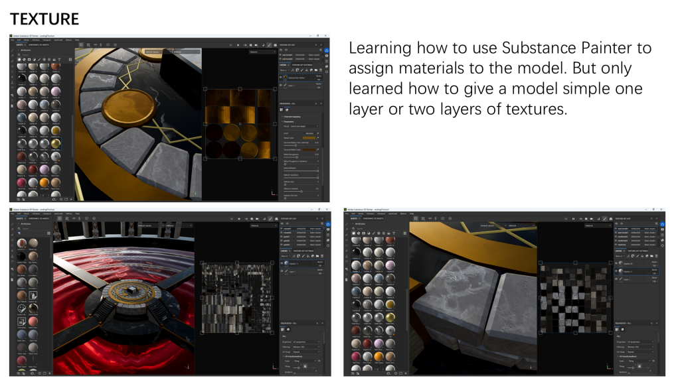Open the Edit menu in the top screenshot

[19, 40]
